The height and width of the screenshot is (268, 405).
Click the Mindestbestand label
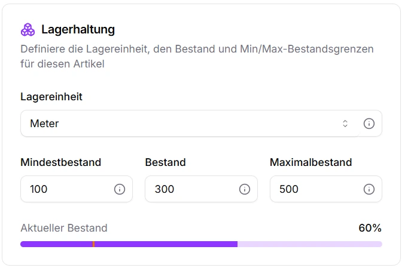tap(60, 162)
